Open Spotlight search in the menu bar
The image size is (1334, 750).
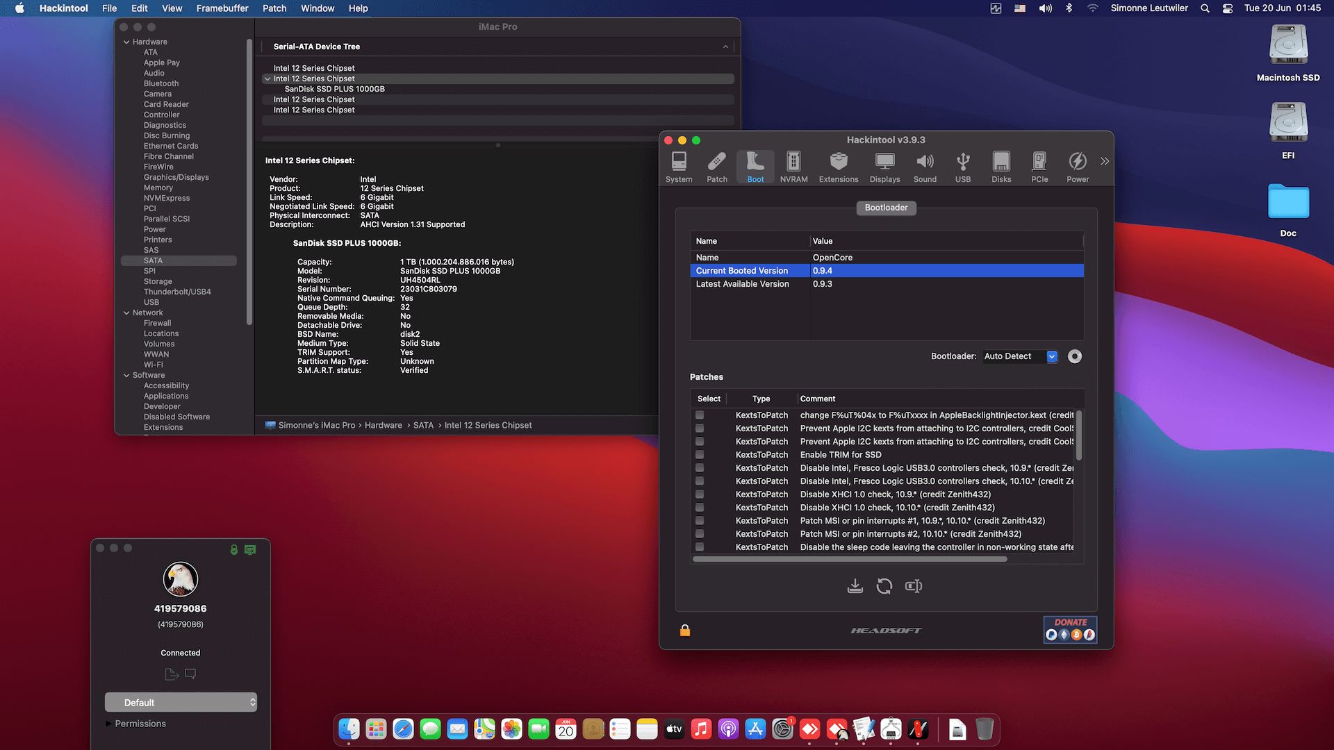point(1205,8)
